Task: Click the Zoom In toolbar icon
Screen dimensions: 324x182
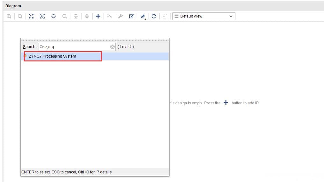Action: (x=9, y=16)
